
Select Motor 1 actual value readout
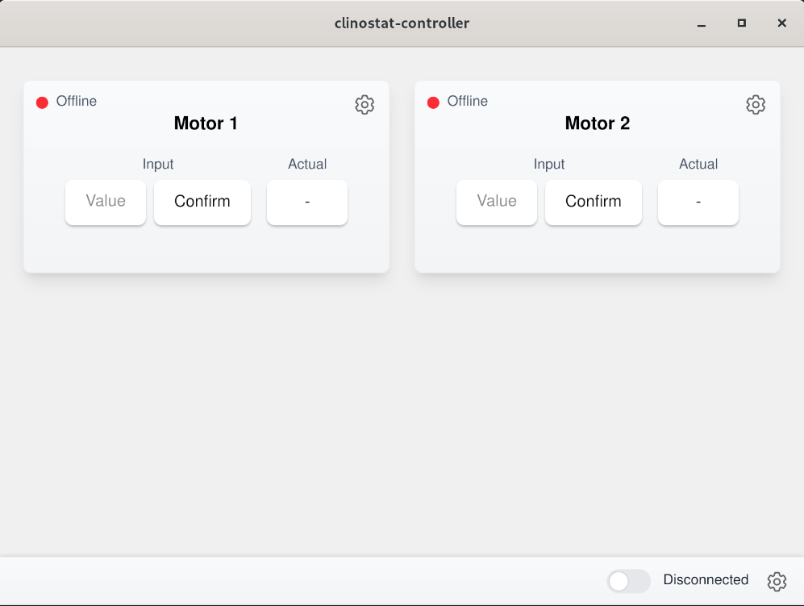click(x=307, y=202)
